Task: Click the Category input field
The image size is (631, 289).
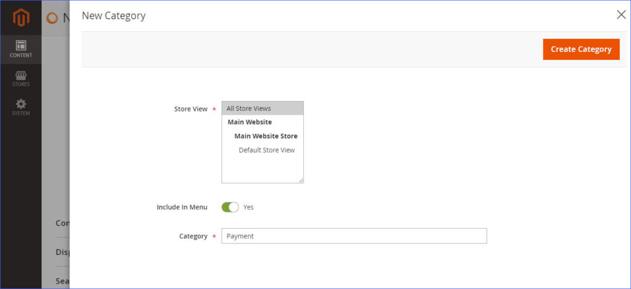Action: tap(354, 236)
